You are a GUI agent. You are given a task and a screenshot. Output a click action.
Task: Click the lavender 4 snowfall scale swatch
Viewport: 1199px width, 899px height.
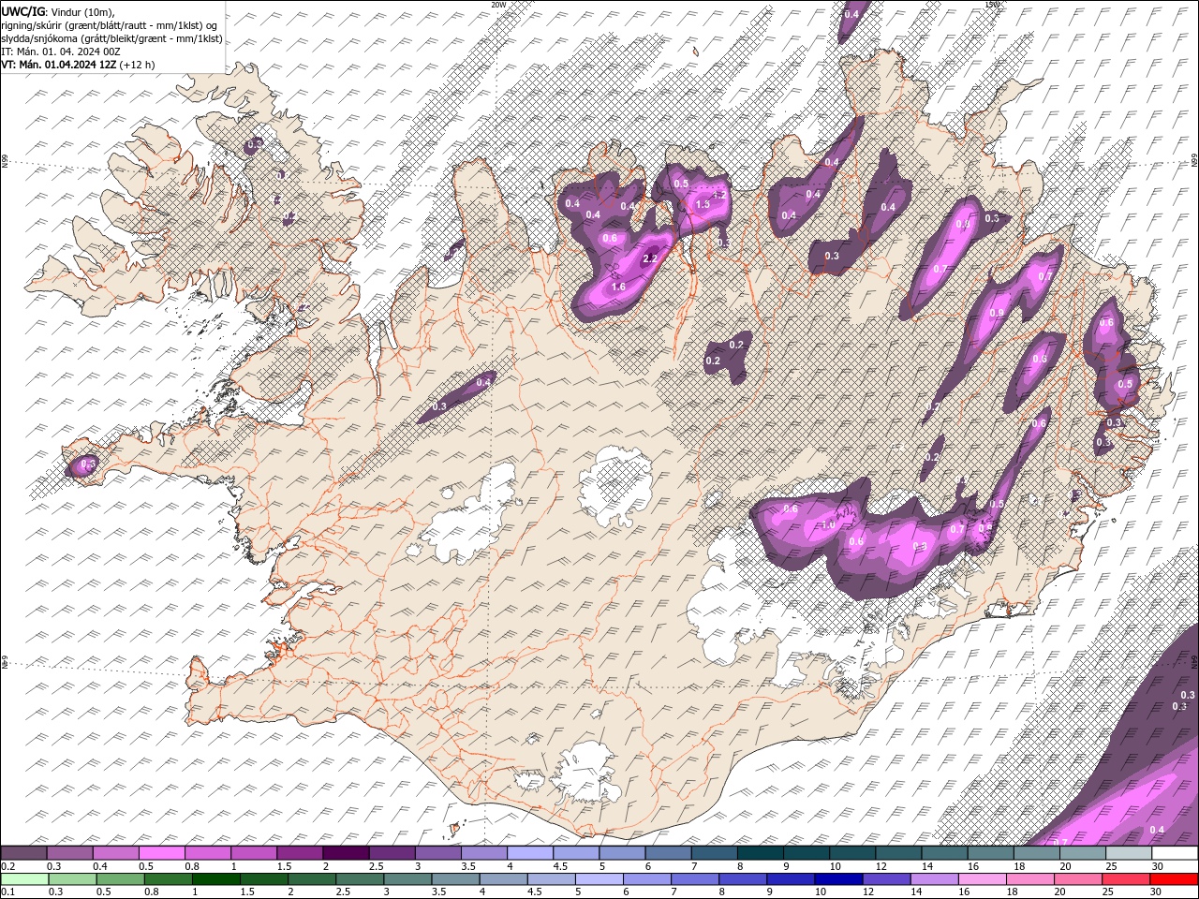tap(529, 853)
